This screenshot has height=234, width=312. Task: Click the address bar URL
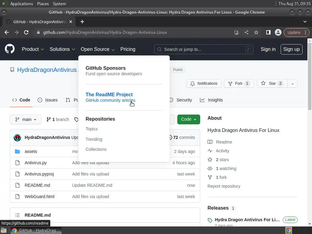click(105, 32)
